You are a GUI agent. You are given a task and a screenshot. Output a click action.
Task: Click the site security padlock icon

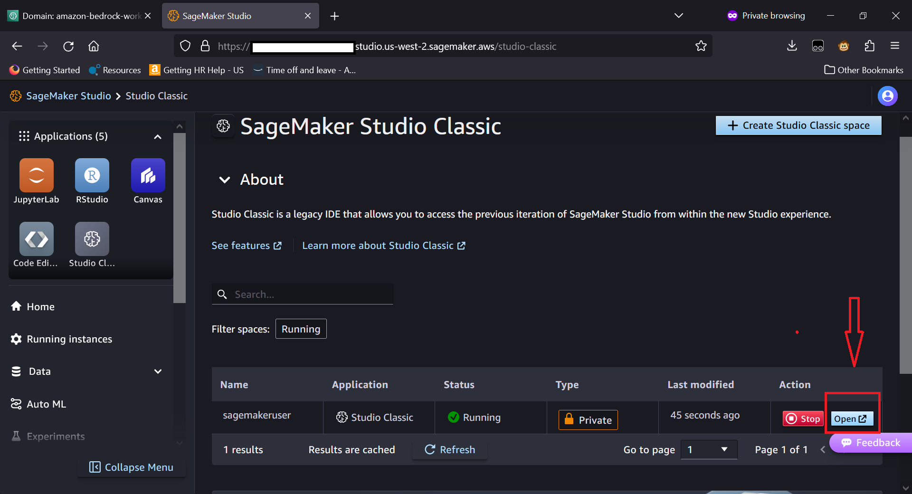coord(205,46)
